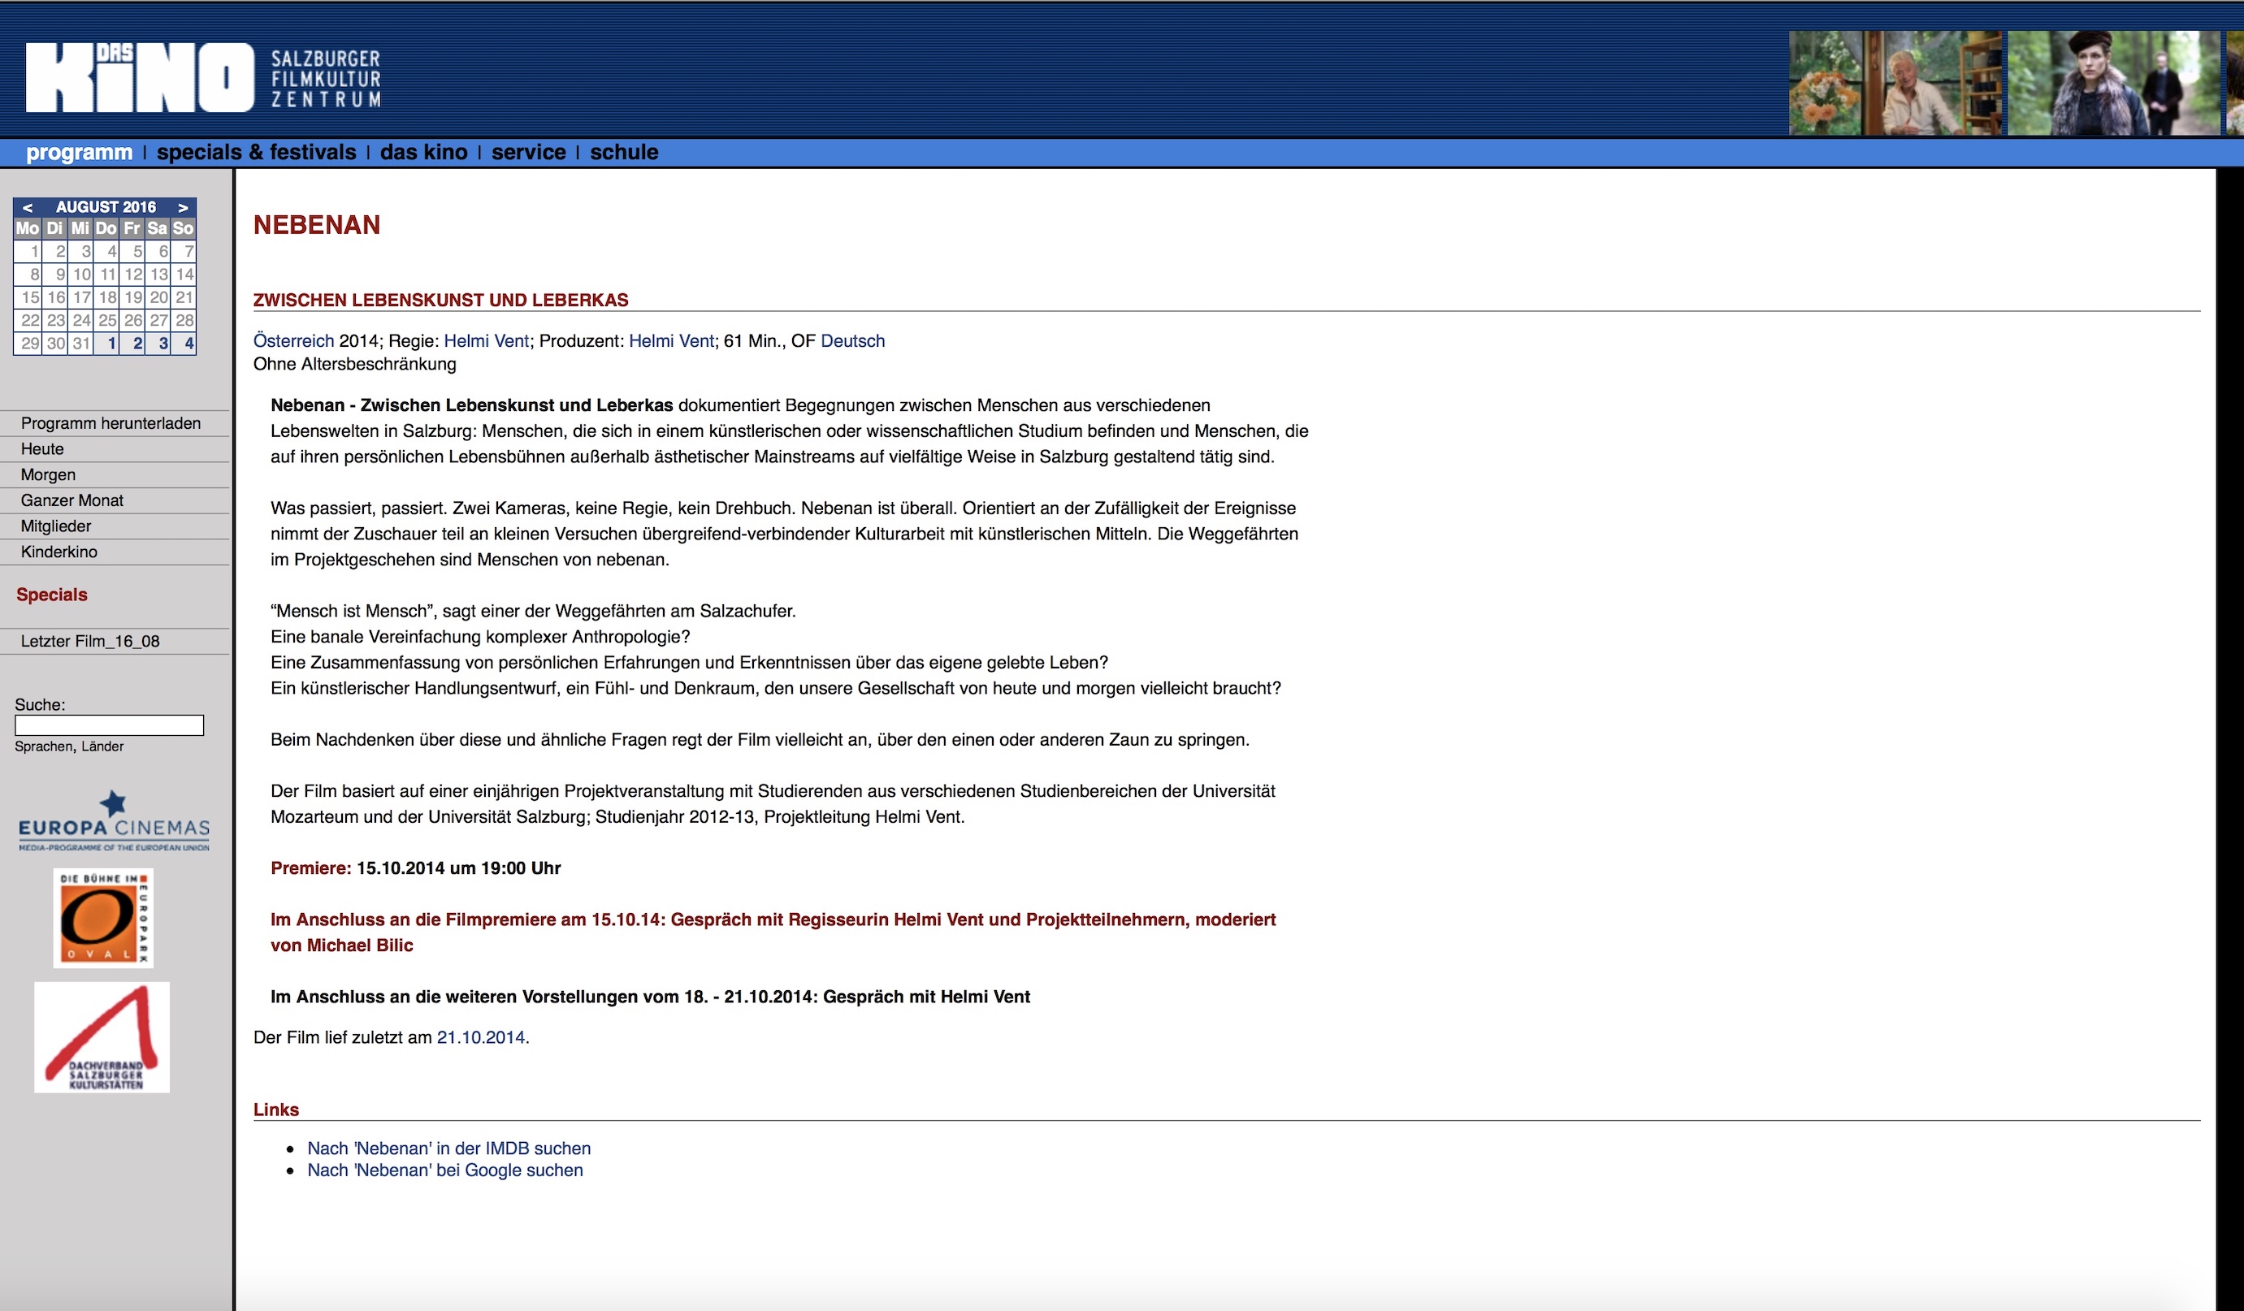Click the Das Kino logo
Viewport: 2244px width, 1311px height.
(203, 77)
